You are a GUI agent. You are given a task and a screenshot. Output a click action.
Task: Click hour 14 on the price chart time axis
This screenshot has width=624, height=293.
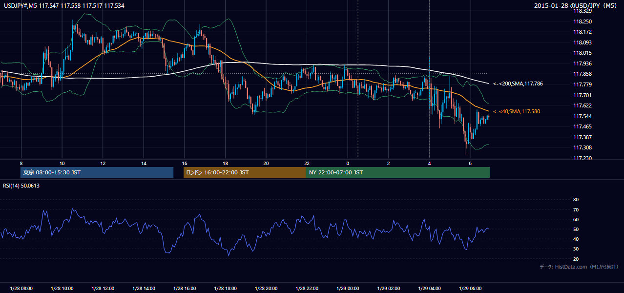(144, 163)
